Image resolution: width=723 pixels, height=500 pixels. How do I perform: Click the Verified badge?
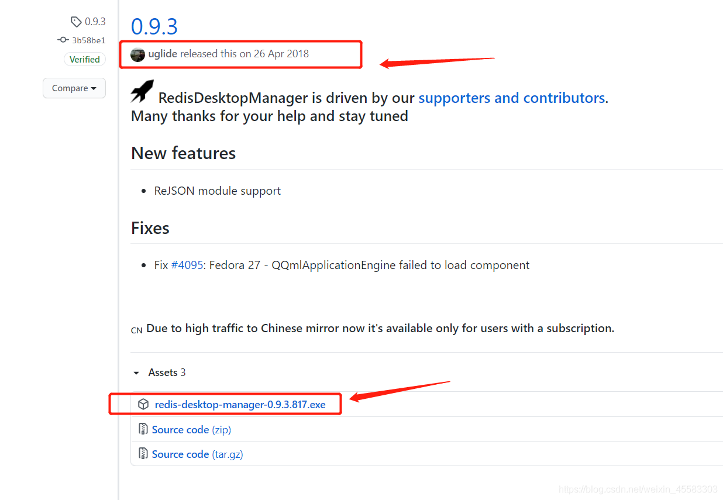(x=84, y=59)
